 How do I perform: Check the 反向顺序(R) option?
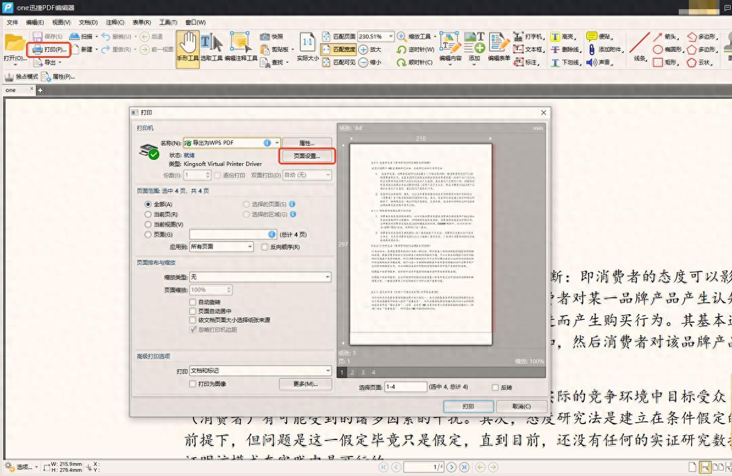265,247
